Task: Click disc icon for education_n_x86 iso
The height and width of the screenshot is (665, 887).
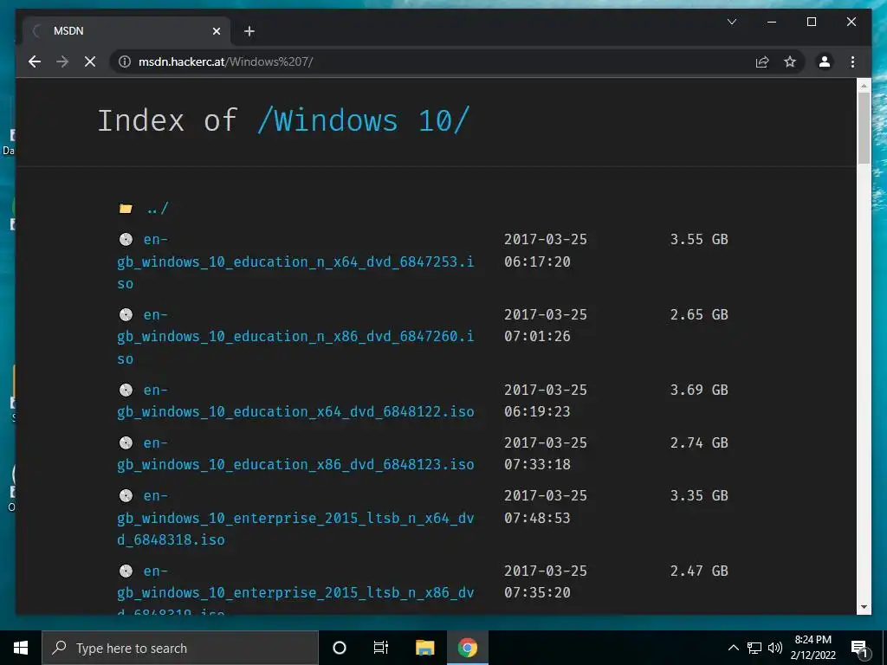Action: pos(126,314)
